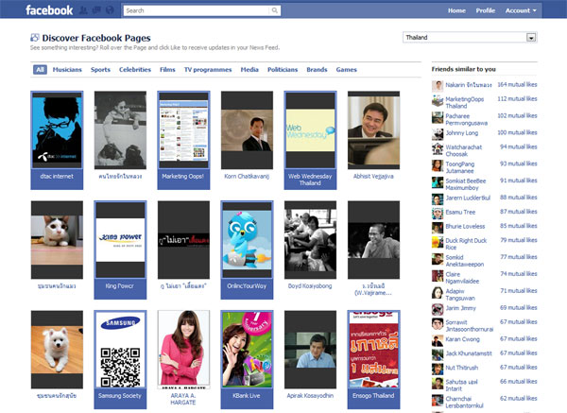567x413 pixels.
Task: Open Korn Chatikavanij page thumbnail
Action: click(x=247, y=130)
